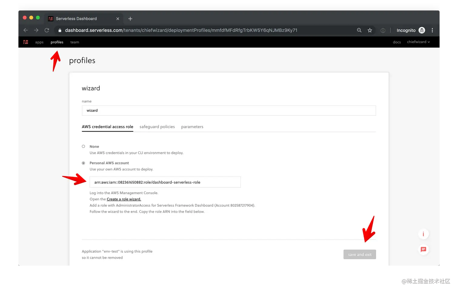Select the Serverless Dashboard browser tab
Viewport: 458px width, 292px height.
coord(84,19)
